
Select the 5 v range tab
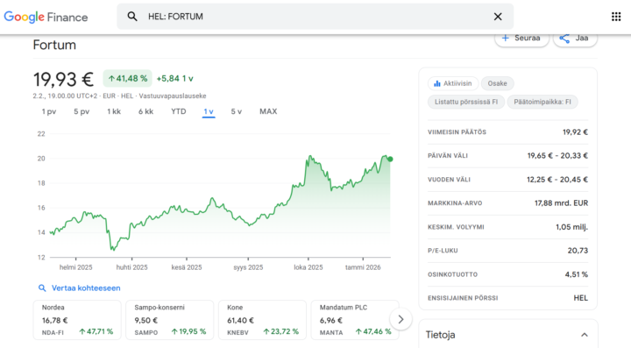click(x=237, y=111)
